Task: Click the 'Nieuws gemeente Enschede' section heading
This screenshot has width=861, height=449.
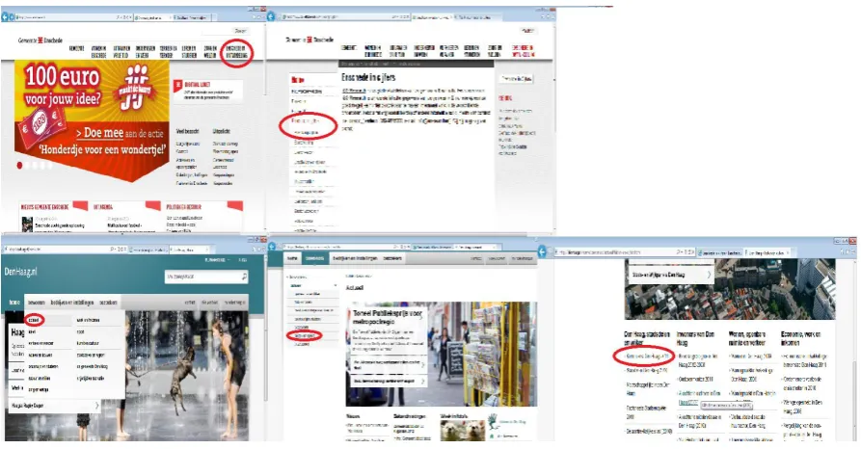Action: click(x=44, y=207)
